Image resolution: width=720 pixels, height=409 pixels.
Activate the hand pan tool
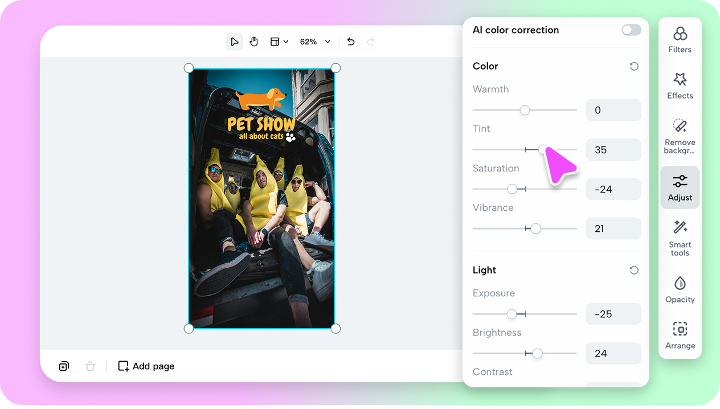point(254,42)
